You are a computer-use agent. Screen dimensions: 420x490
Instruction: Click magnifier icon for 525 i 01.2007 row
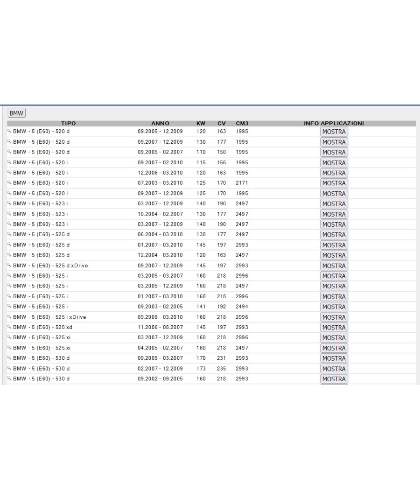click(x=9, y=296)
